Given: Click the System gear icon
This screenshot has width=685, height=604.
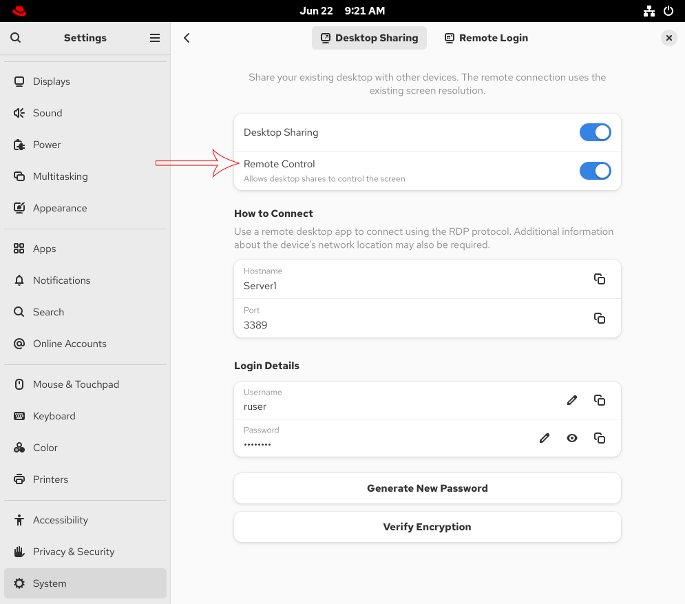Looking at the screenshot, I should [19, 583].
